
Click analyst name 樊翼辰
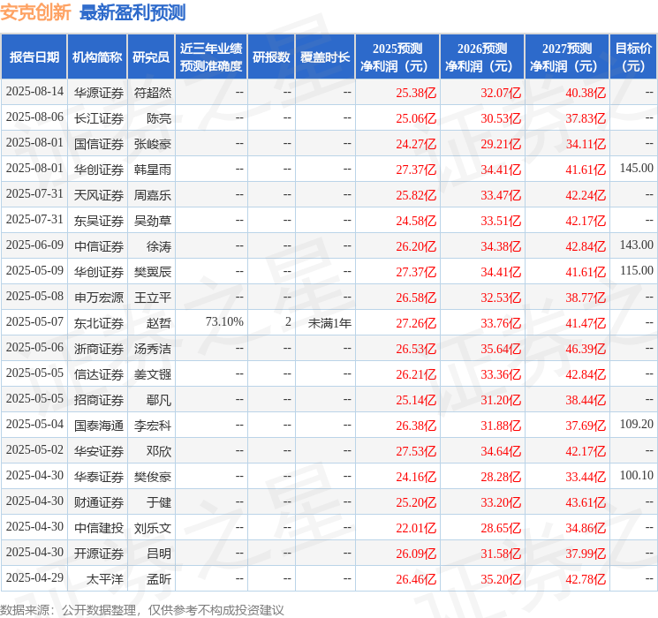[x=152, y=272]
